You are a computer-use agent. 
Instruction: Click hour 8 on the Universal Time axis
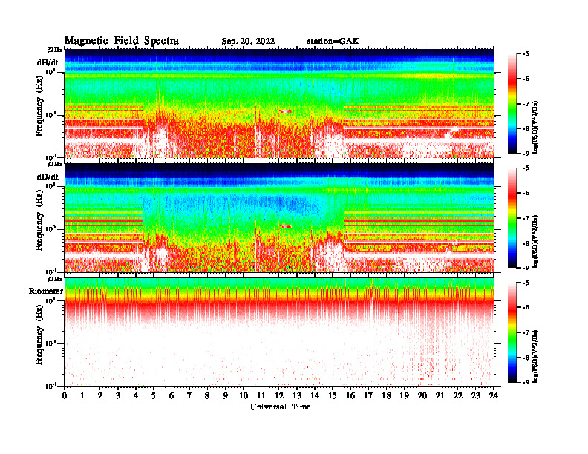(207, 395)
